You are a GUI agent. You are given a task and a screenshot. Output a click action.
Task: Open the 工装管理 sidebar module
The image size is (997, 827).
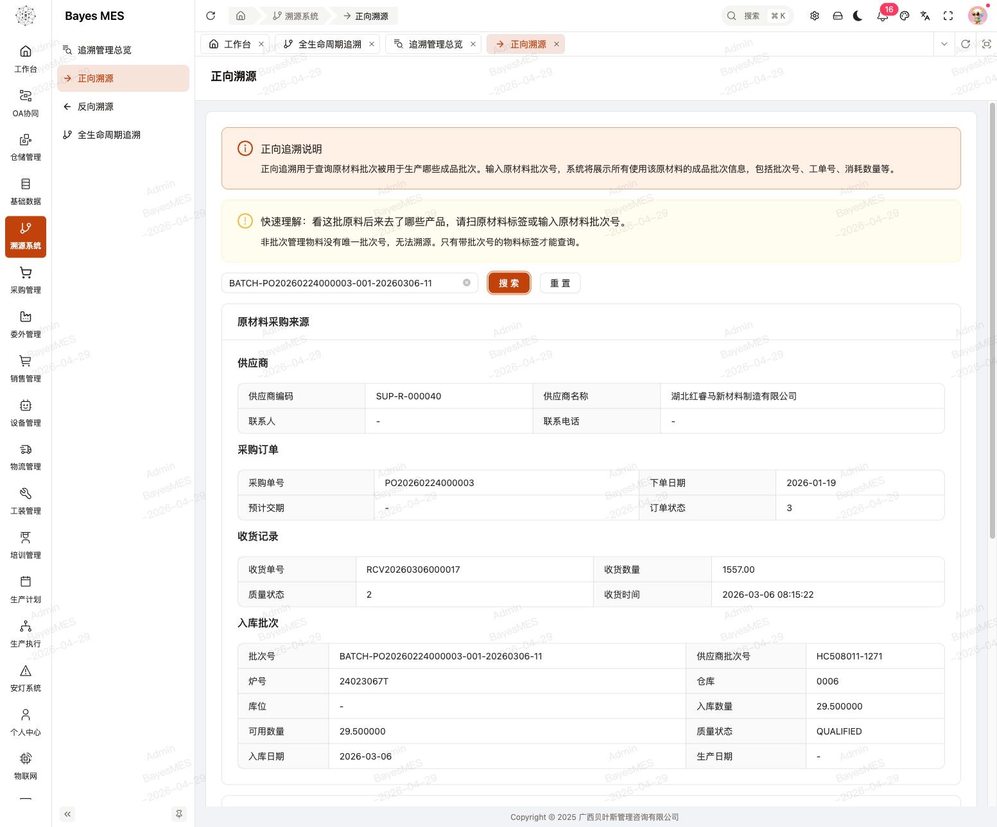[x=26, y=501]
